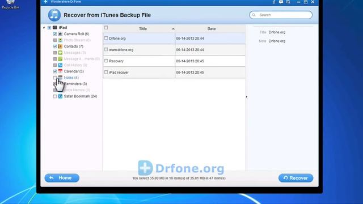Select the www.drfone.org note title
Image resolution: width=363 pixels, height=204 pixels.
coord(121,50)
